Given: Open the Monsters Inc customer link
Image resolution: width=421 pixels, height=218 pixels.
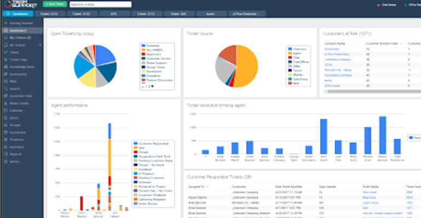Looking at the screenshot, I should click(338, 70).
